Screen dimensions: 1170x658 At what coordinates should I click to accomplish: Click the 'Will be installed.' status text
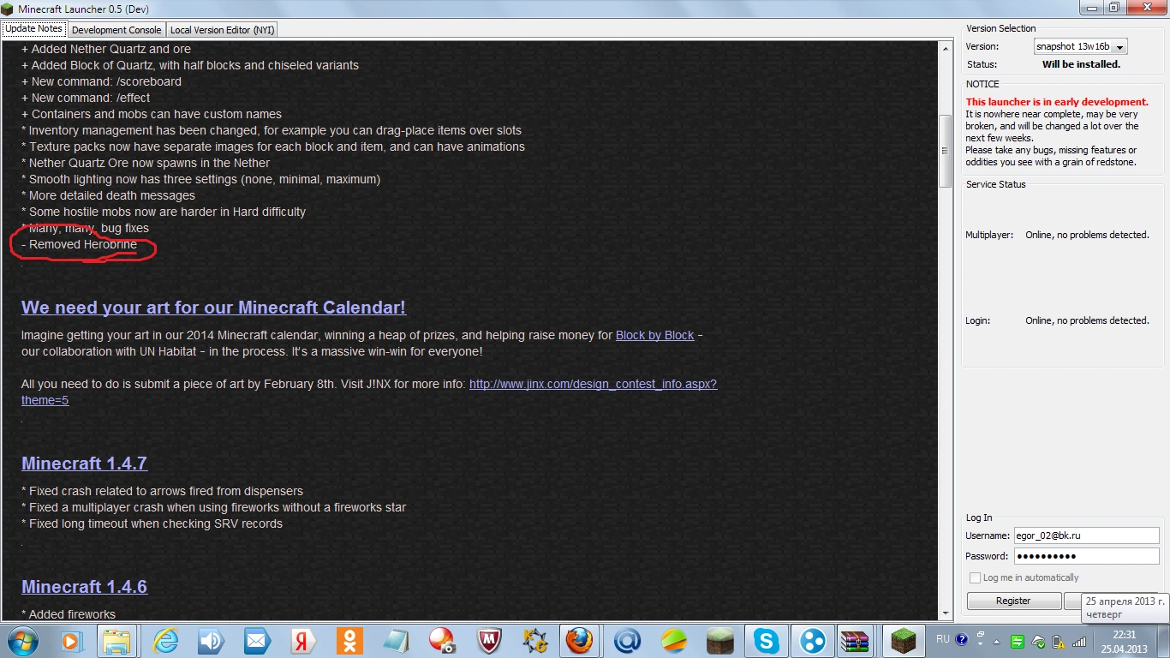(1081, 64)
